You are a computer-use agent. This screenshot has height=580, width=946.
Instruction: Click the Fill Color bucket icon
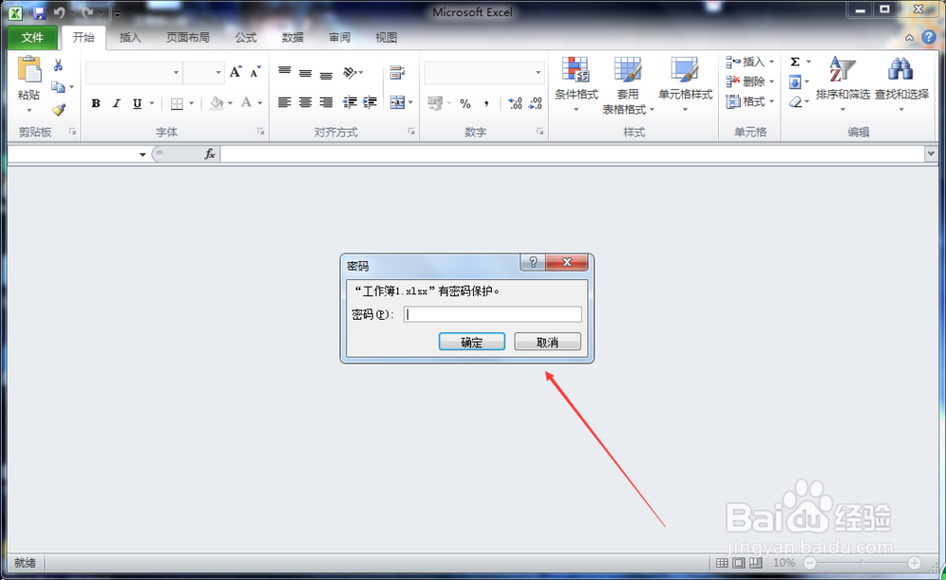pos(216,103)
